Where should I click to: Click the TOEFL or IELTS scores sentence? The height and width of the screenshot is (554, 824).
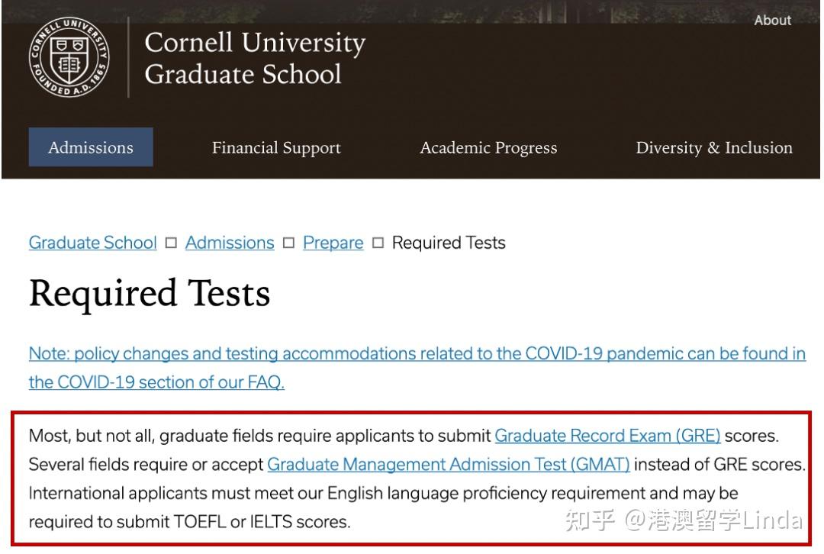pyautogui.click(x=189, y=522)
